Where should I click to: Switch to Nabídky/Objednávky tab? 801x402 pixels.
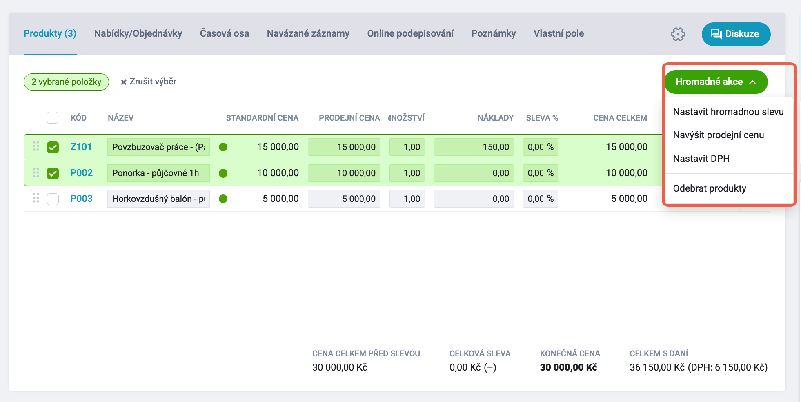[138, 33]
